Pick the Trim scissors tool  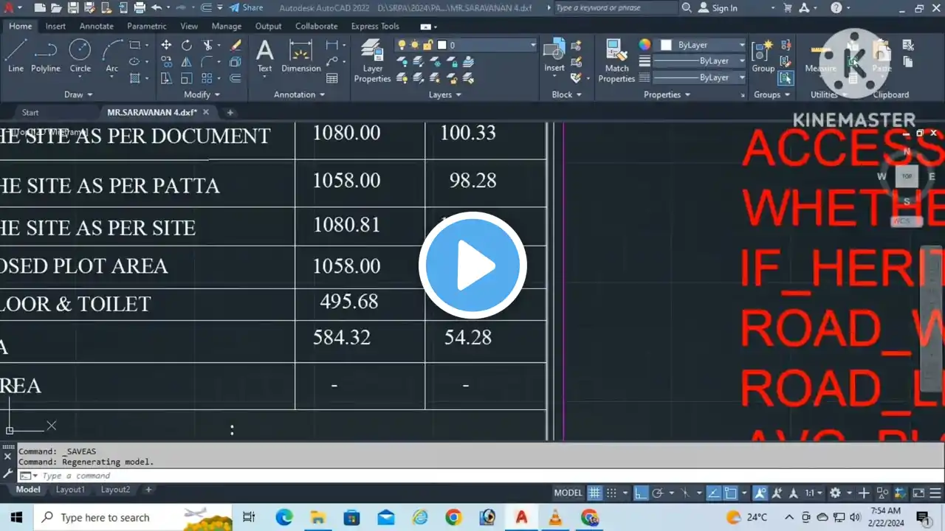coord(207,45)
